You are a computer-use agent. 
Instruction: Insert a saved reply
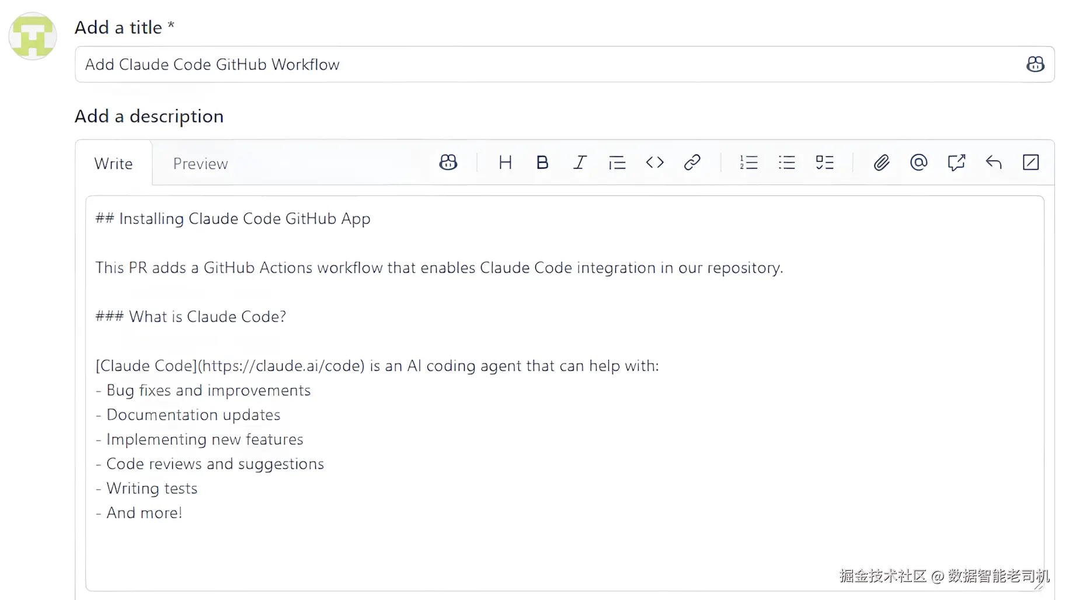tap(994, 162)
